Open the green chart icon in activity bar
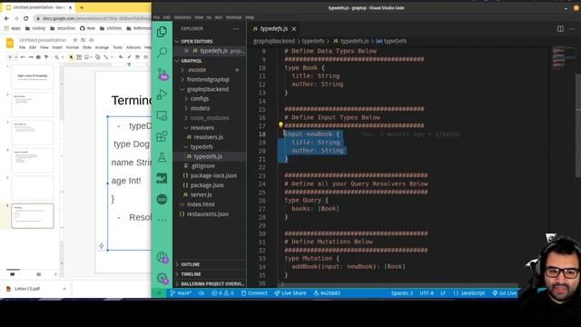 162,178
